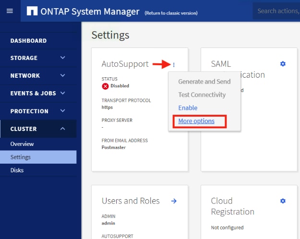Click the PROXY SERVER label

117,120
